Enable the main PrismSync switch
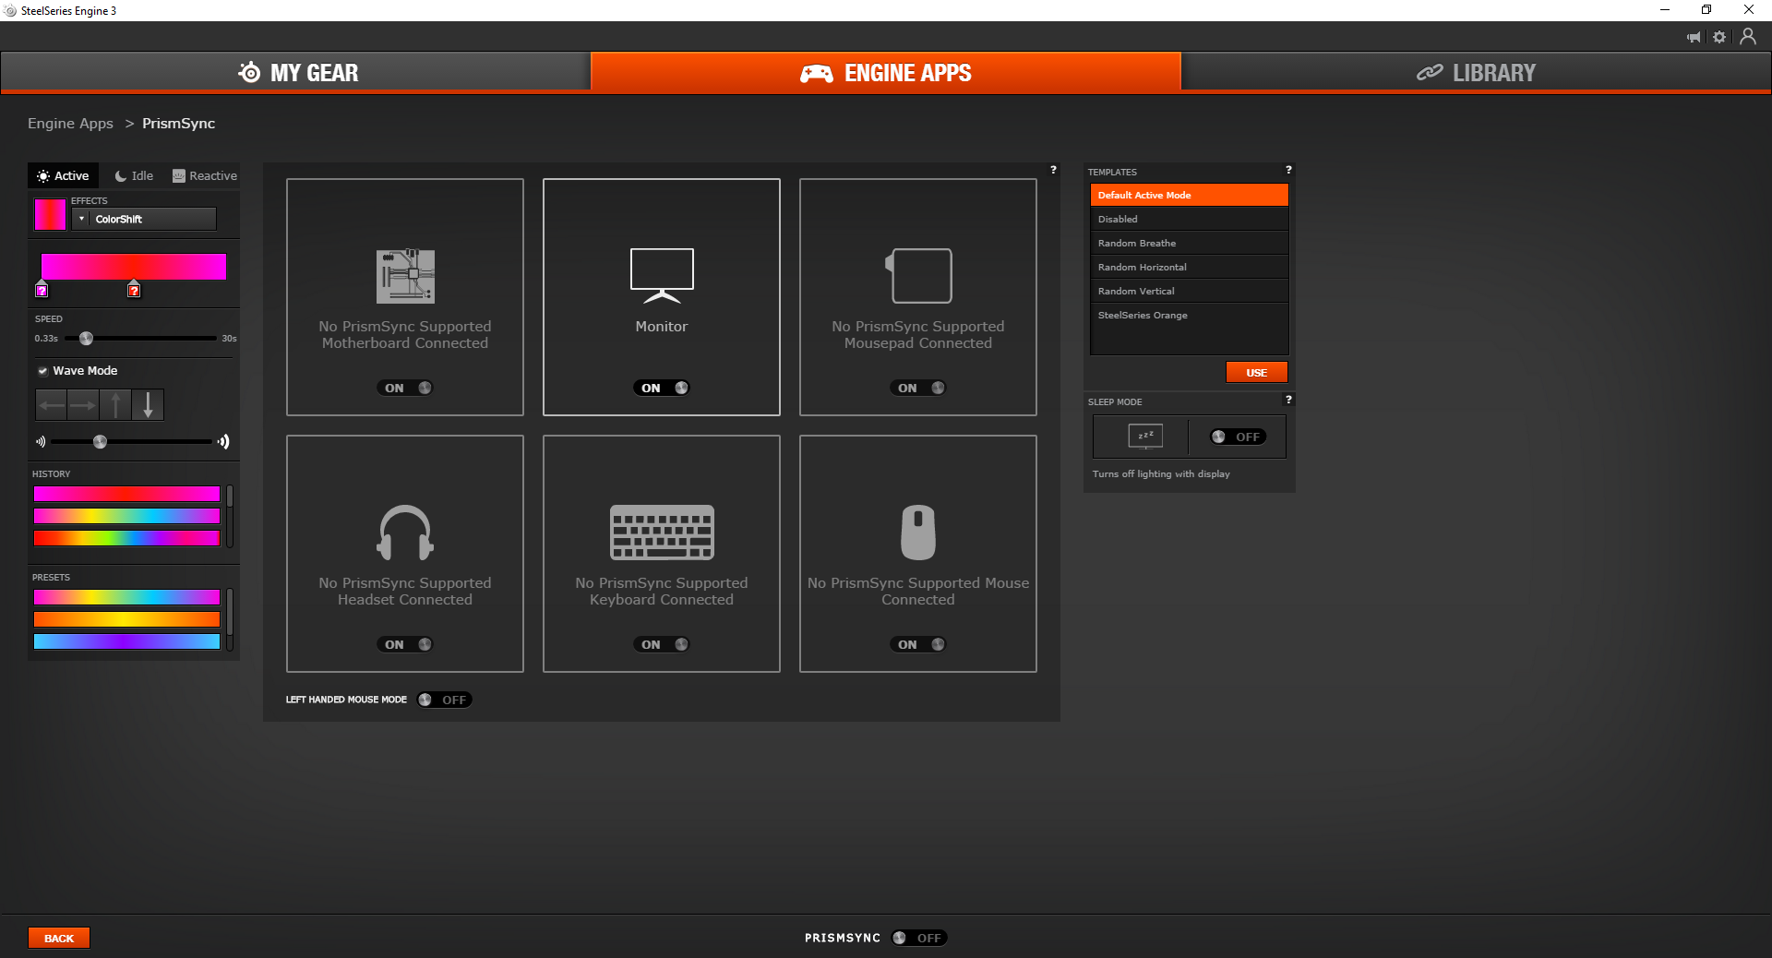Screen dimensions: 1772x958 point(920,938)
